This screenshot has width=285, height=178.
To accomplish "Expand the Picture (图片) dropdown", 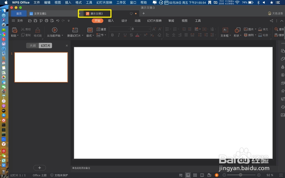I will [255, 29].
